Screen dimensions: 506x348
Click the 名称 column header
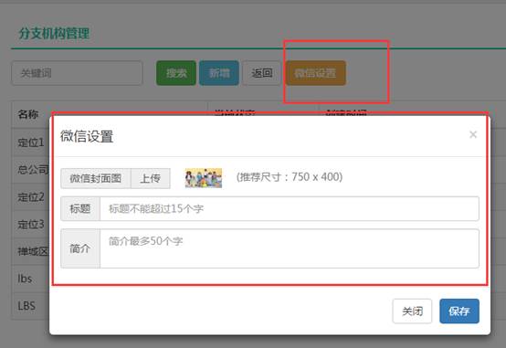coord(28,114)
